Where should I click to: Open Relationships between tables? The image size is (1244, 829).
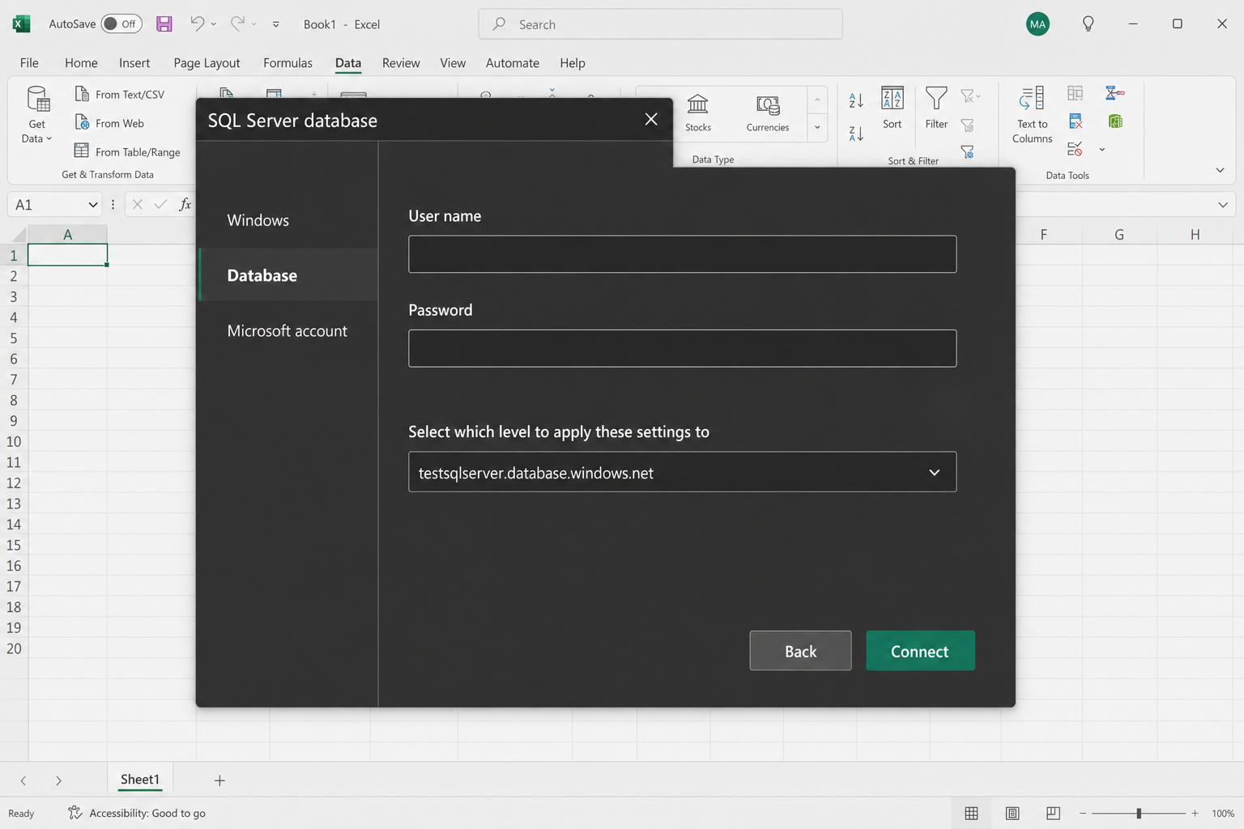tap(1115, 93)
